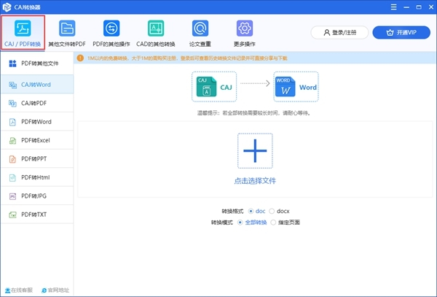Open 在线客服 online support
The height and width of the screenshot is (297, 437).
tap(19, 290)
